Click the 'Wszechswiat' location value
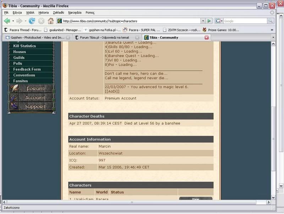The image size is (284, 214). coord(110,153)
